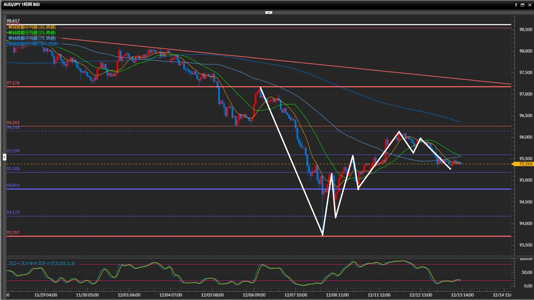Select the 単純移動平均線 (75, 終値) indicator label
This screenshot has height=300, width=534.
click(x=32, y=38)
